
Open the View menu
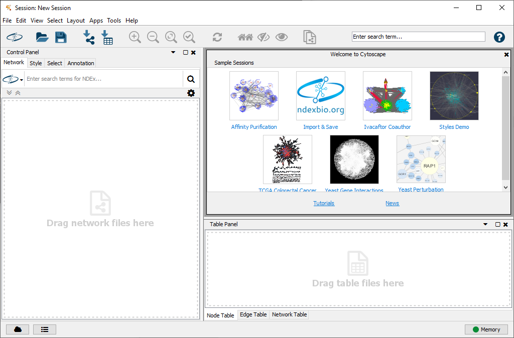coord(37,20)
